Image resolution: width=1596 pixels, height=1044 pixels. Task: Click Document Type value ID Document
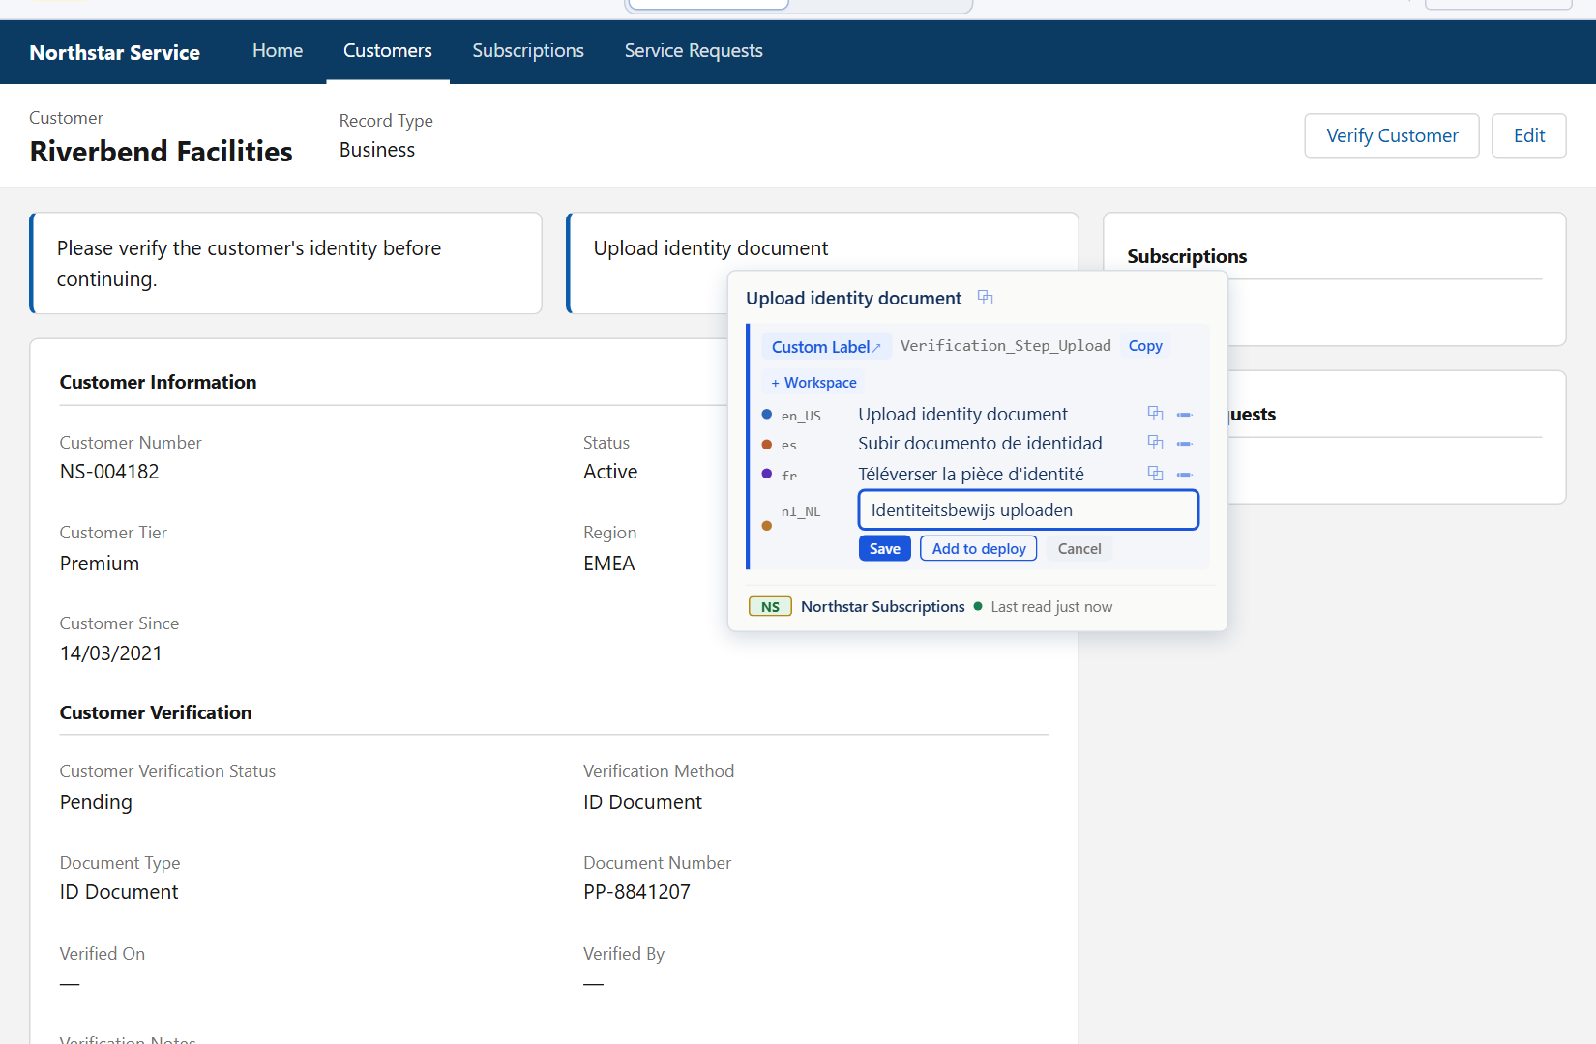click(x=119, y=891)
